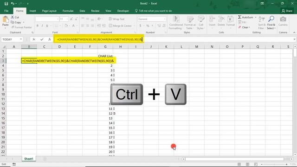Viewport: 297px width, 167px height.
Task: Open Clipboard group dialog launcher
Action: tap(32, 32)
